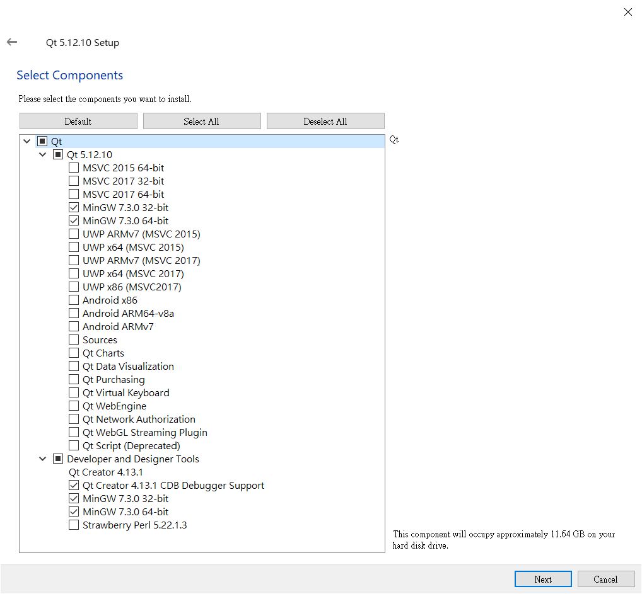Toggle the top-level Qt checkbox
Screen dimensions: 642x594
(42, 141)
